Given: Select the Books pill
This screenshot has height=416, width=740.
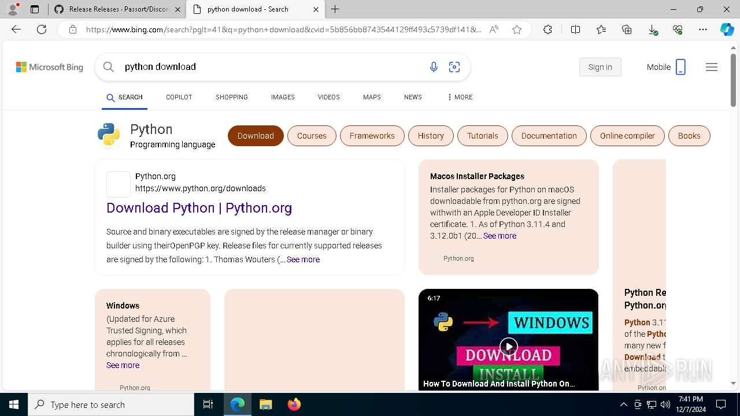Looking at the screenshot, I should (689, 136).
